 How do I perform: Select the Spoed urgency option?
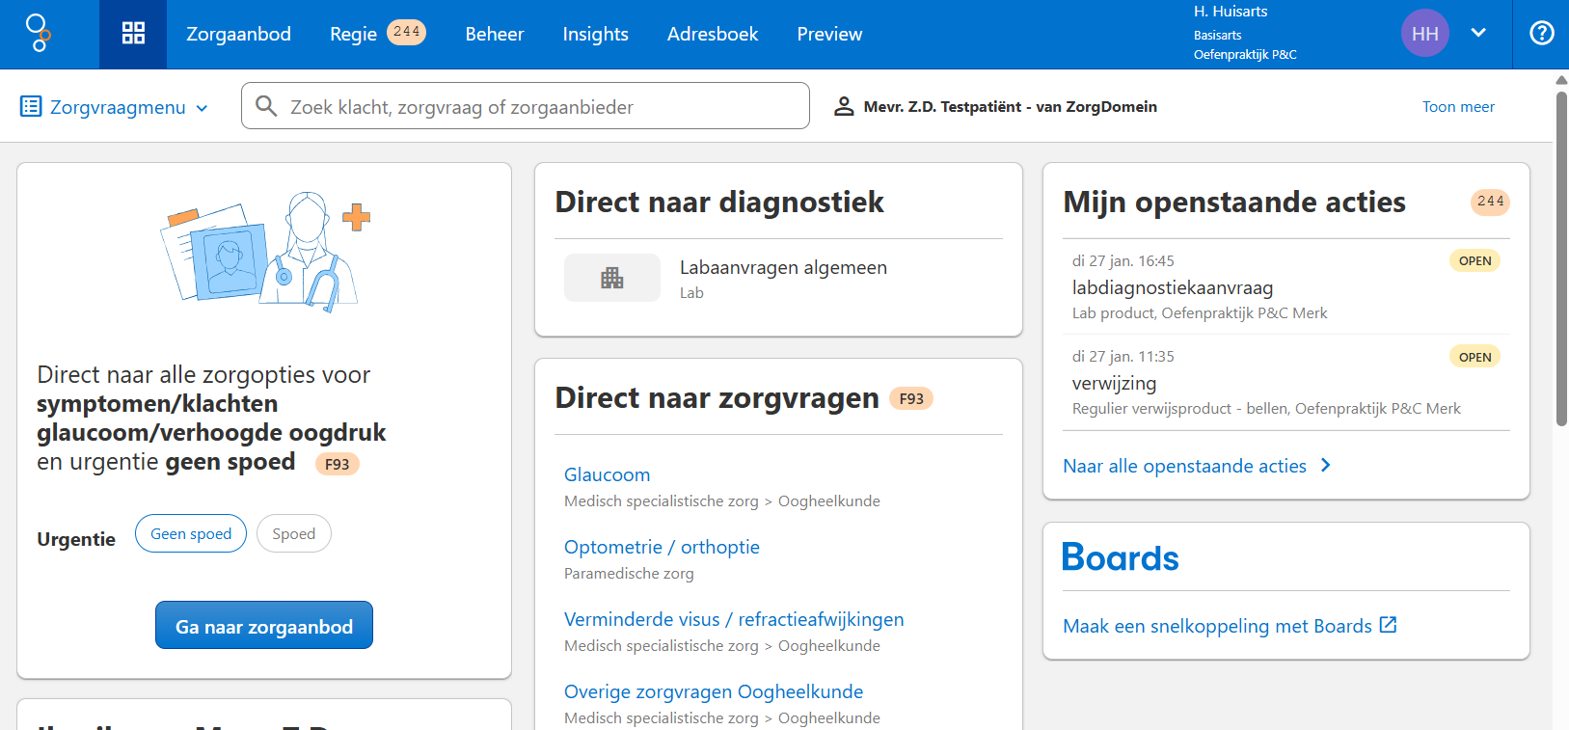[294, 533]
